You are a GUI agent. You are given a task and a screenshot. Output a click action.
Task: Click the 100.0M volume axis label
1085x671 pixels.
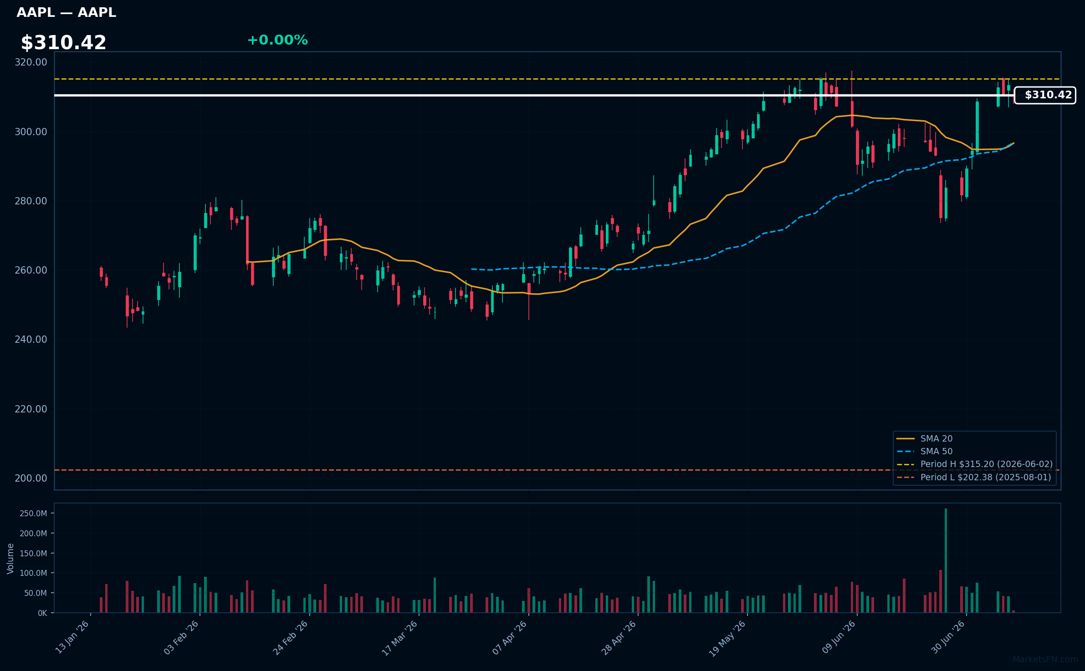pyautogui.click(x=33, y=573)
